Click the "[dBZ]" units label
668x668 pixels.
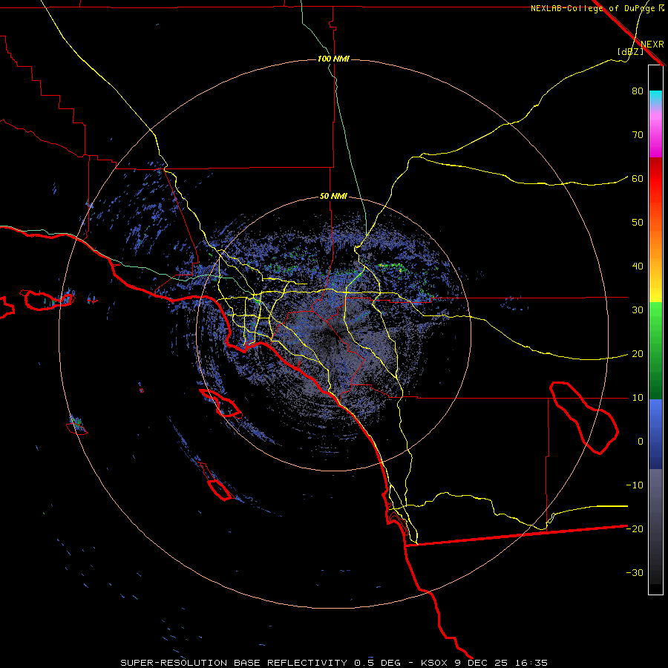click(630, 52)
